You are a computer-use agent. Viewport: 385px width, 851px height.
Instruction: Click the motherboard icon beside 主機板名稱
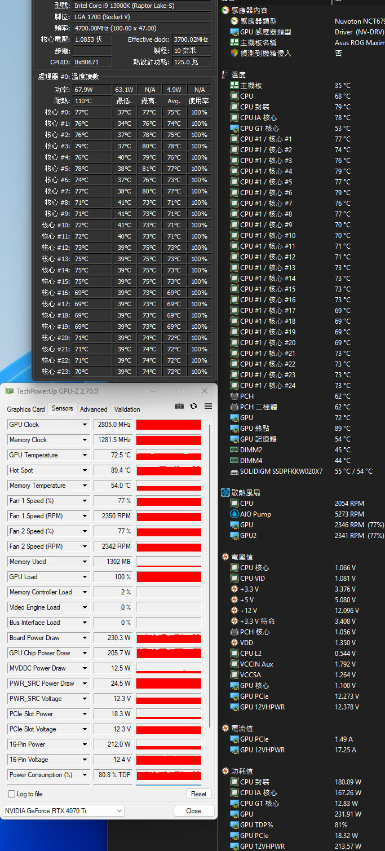[234, 42]
